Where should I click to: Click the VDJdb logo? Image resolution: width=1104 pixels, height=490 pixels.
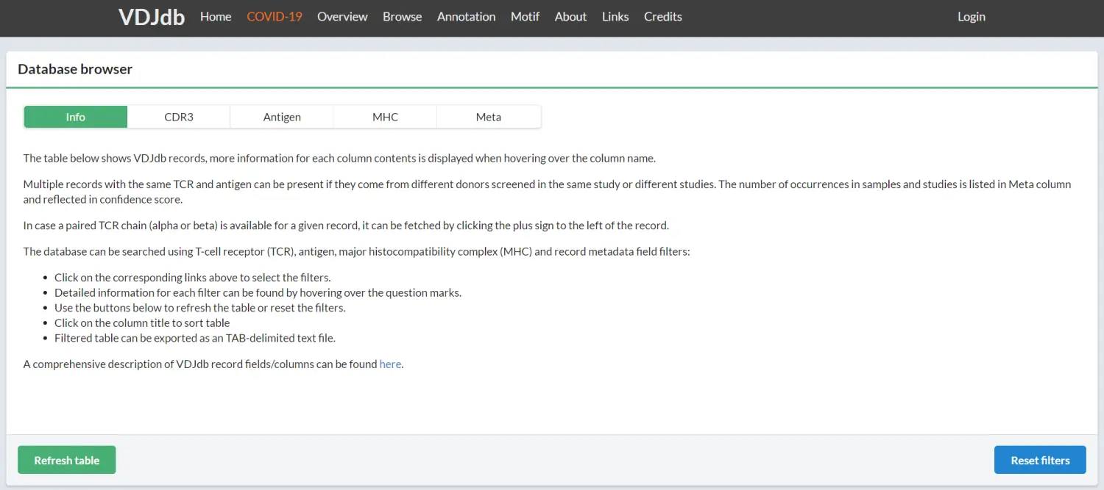pos(152,16)
